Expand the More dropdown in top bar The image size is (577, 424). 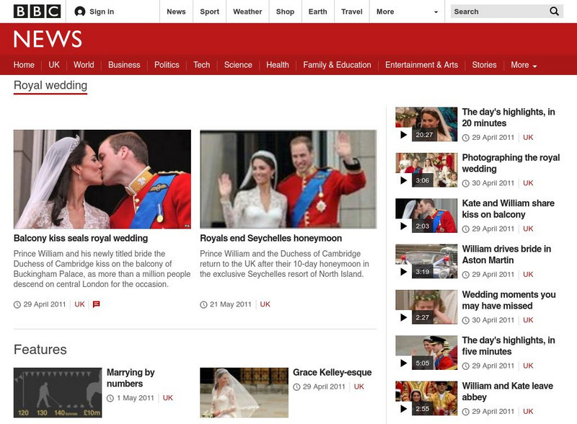[407, 12]
